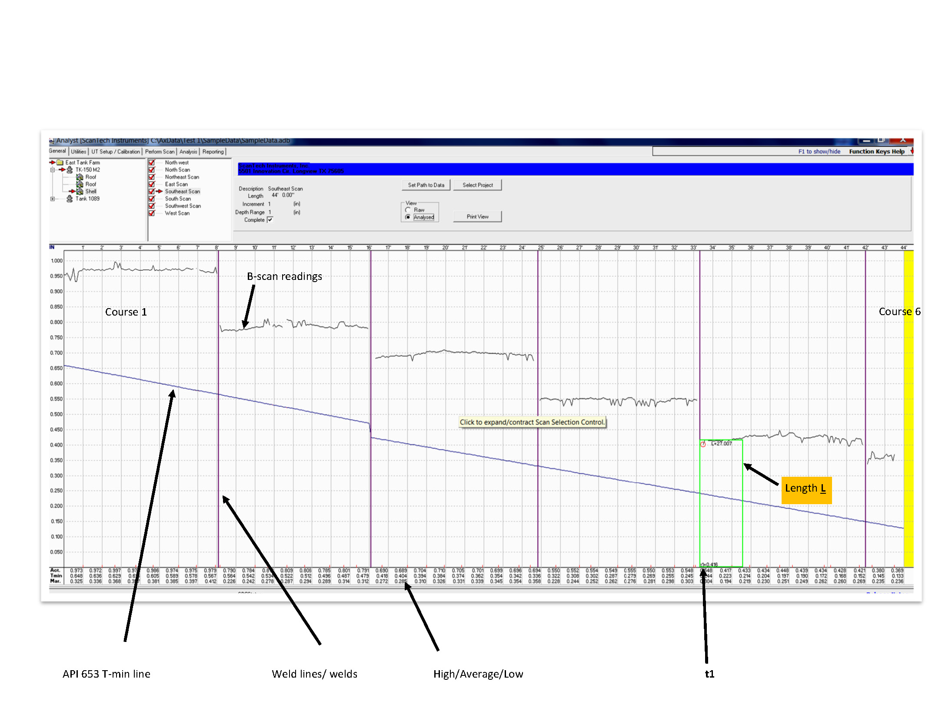Select the Raw view radio button
This screenshot has height=728, width=942.
(408, 210)
